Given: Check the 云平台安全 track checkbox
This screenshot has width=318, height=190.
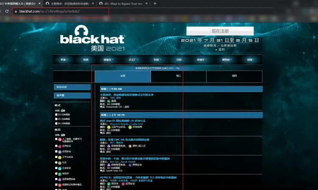Looking at the screenshot, I should coord(56,157).
